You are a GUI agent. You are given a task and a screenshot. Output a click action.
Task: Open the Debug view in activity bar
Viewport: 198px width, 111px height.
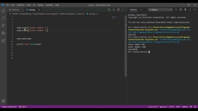(3, 33)
